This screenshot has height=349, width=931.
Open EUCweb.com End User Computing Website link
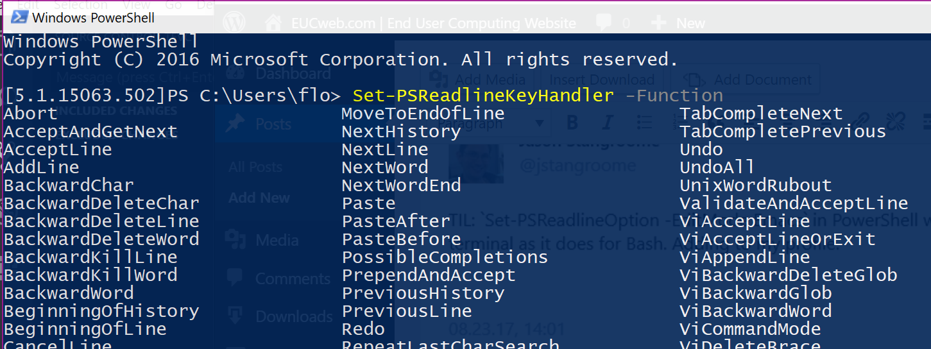click(x=434, y=24)
